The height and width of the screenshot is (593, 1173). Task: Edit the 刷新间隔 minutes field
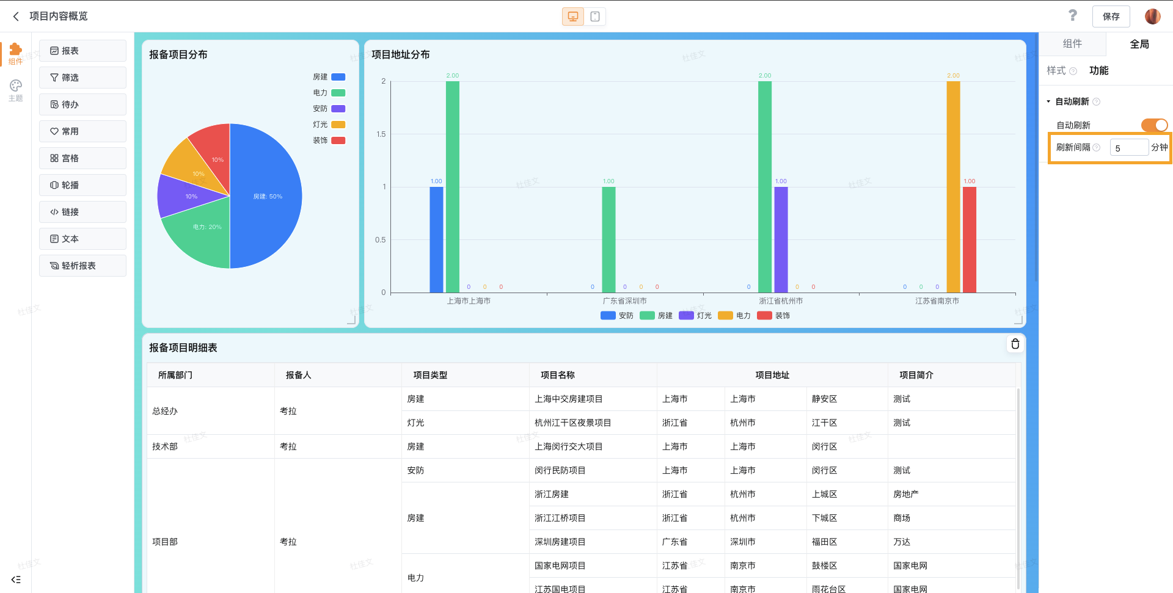(x=1129, y=148)
